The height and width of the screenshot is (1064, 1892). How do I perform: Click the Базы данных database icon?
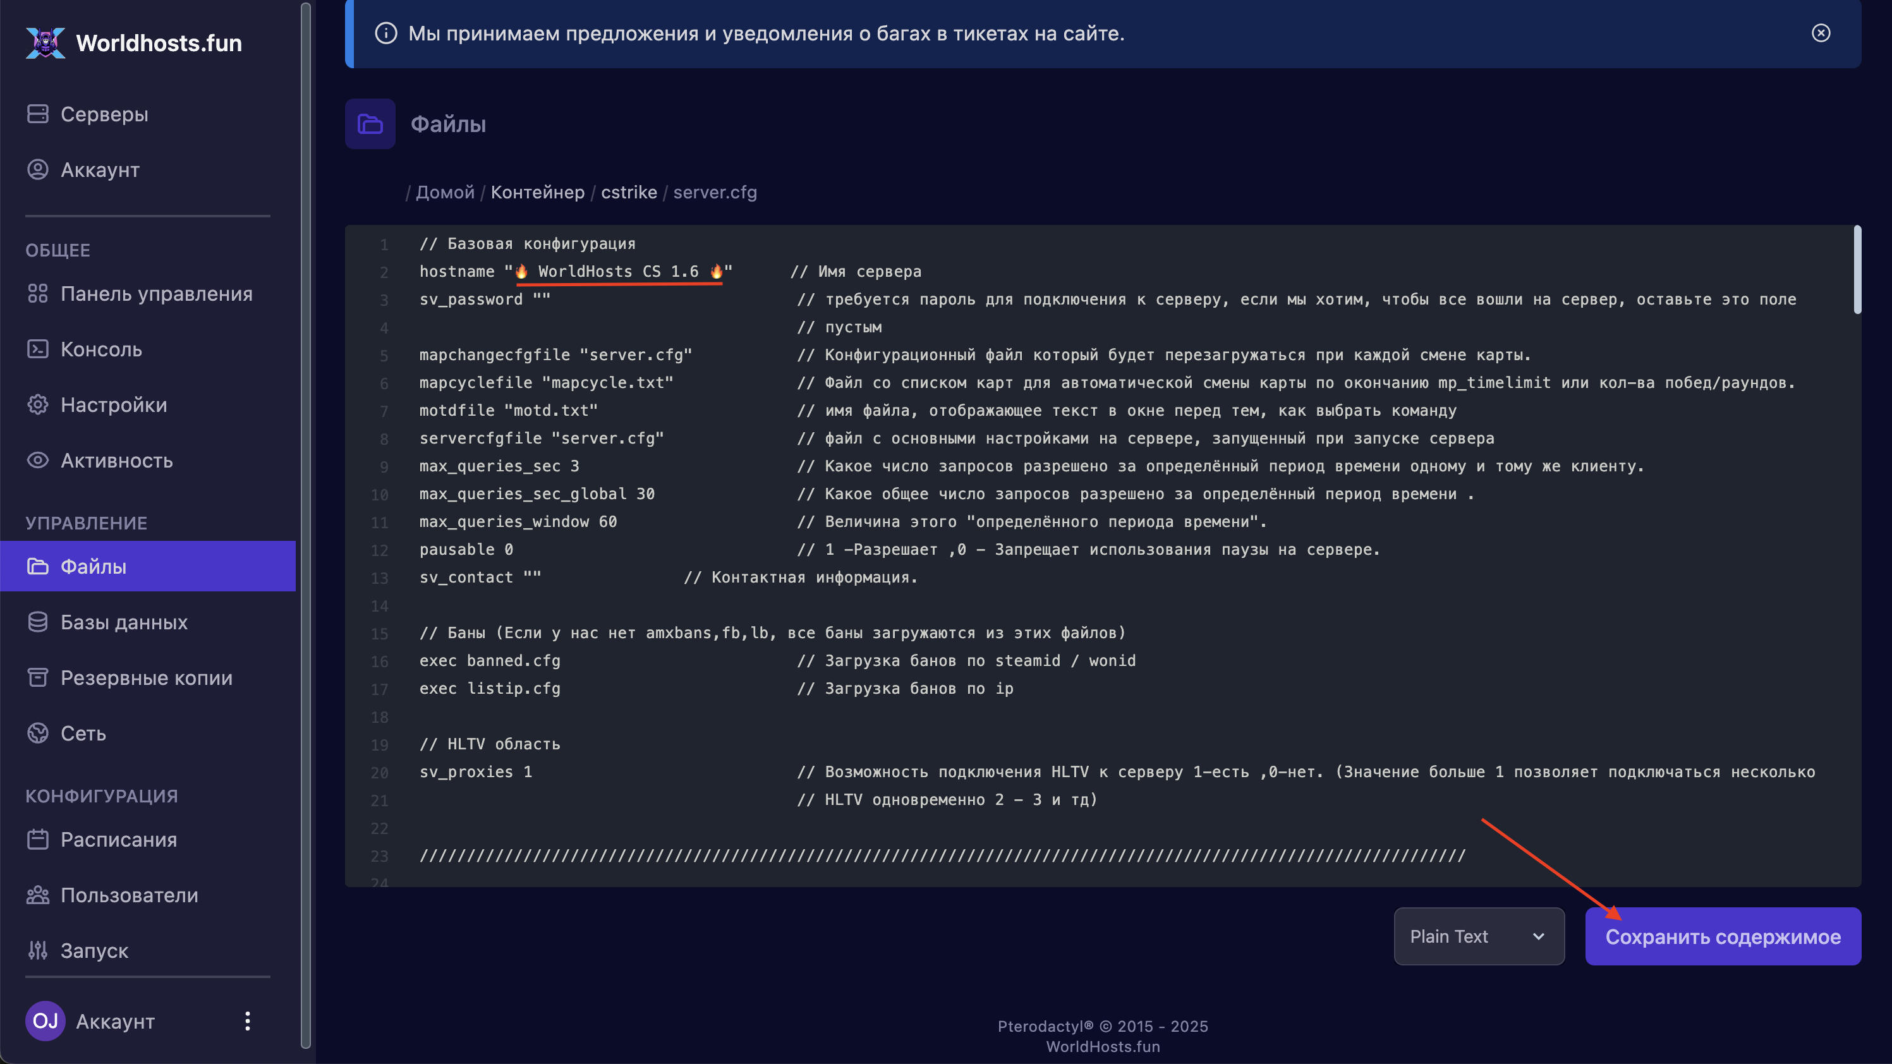(x=37, y=622)
